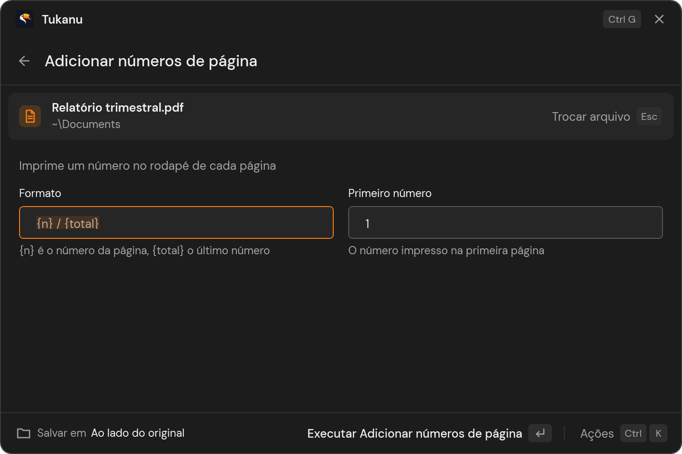
Task: Click the Formato label
Action: pos(40,193)
